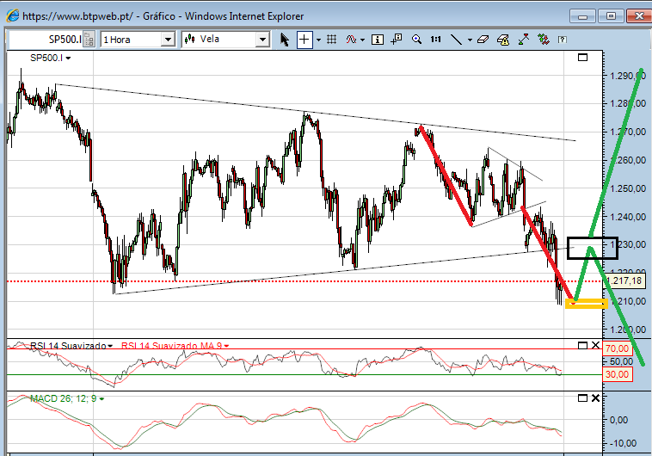Click the red and green arrows icon

pyautogui.click(x=544, y=40)
